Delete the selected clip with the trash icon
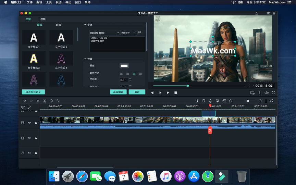 [38, 101]
